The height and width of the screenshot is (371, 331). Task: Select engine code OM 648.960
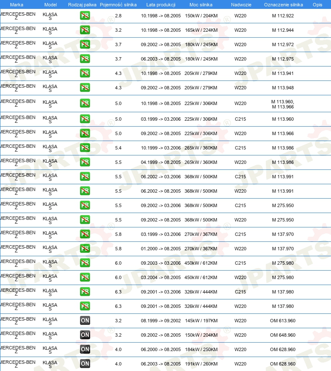point(283,335)
